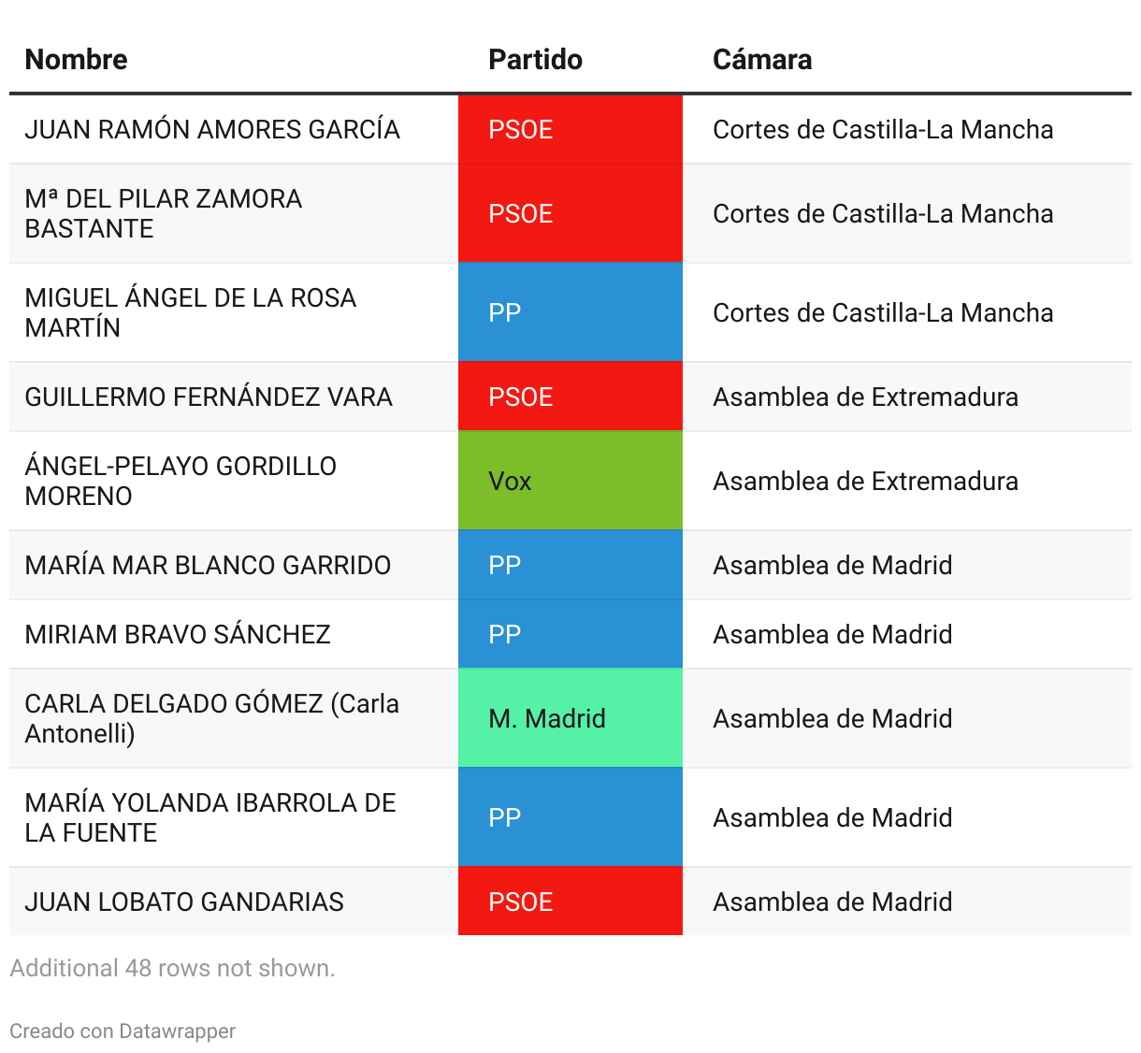
Task: Click the Partido column header
Action: (x=535, y=59)
